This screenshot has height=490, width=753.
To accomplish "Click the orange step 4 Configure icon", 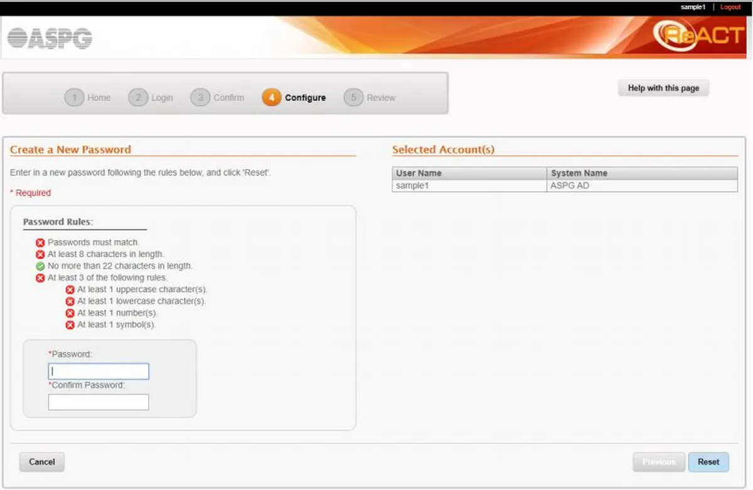I will tap(271, 98).
